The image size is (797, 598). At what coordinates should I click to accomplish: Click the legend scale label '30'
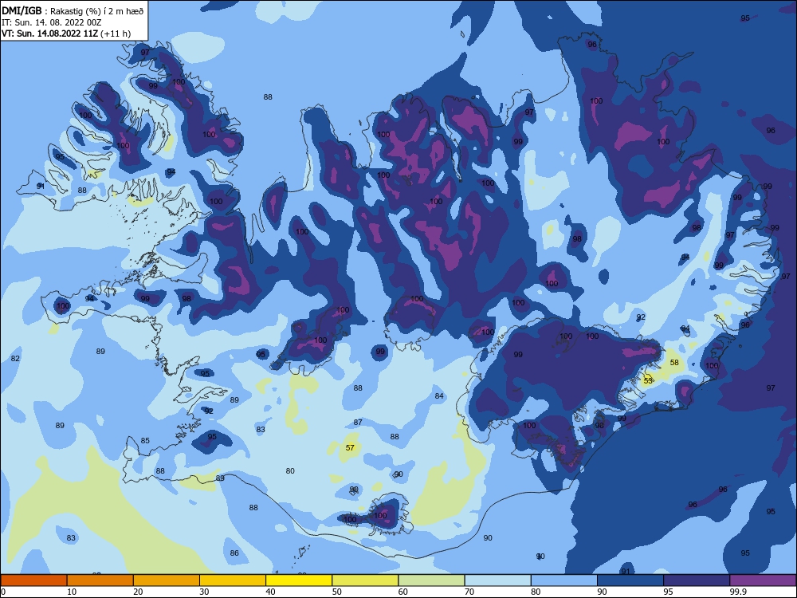pos(204,592)
